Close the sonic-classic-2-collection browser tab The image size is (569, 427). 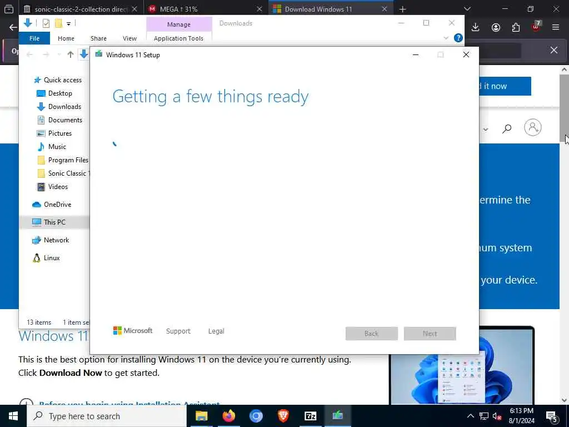coord(134,9)
